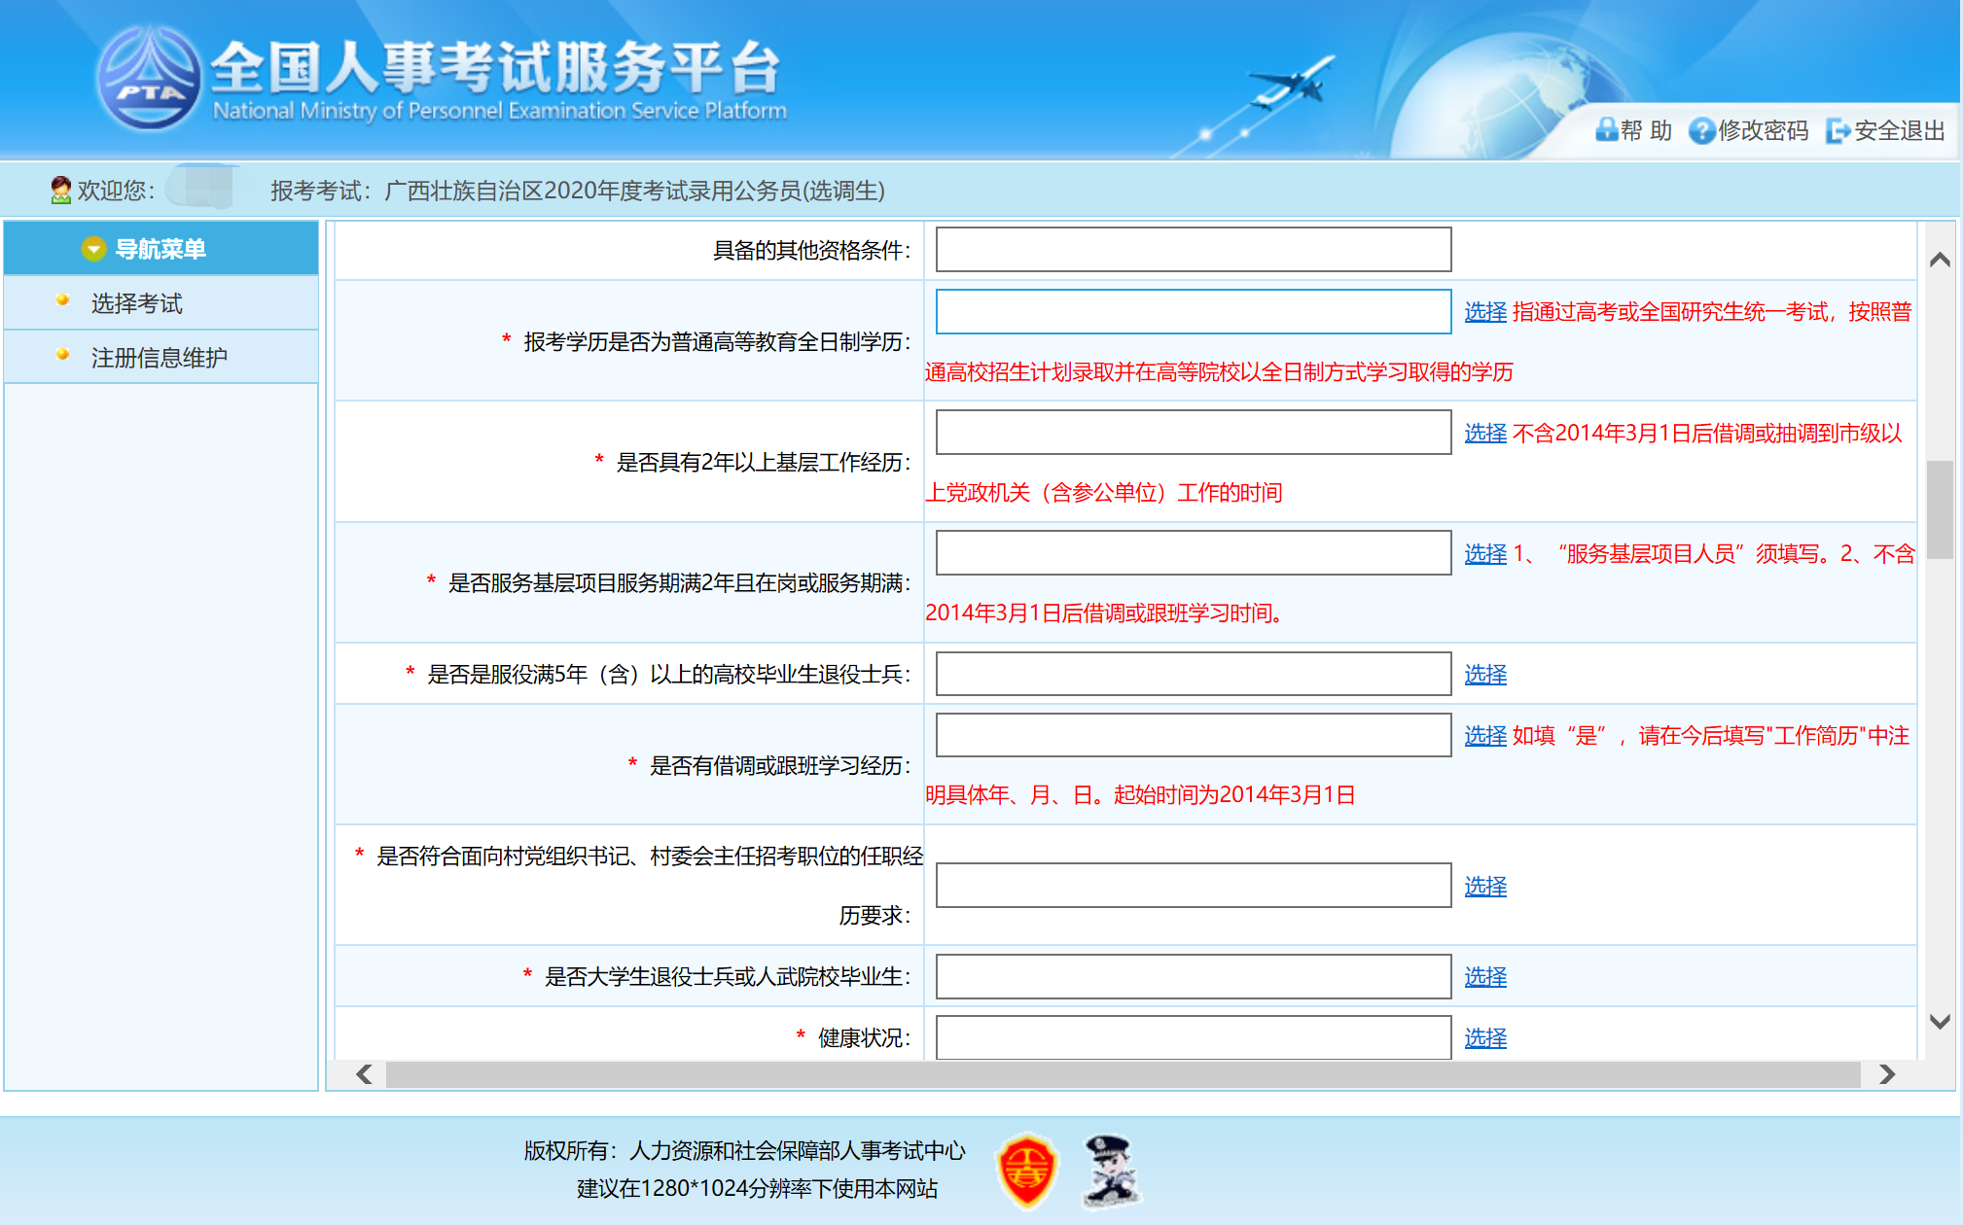The image size is (1963, 1225).
Task: Click the horizontal scrollbar left arrow
Action: point(364,1074)
